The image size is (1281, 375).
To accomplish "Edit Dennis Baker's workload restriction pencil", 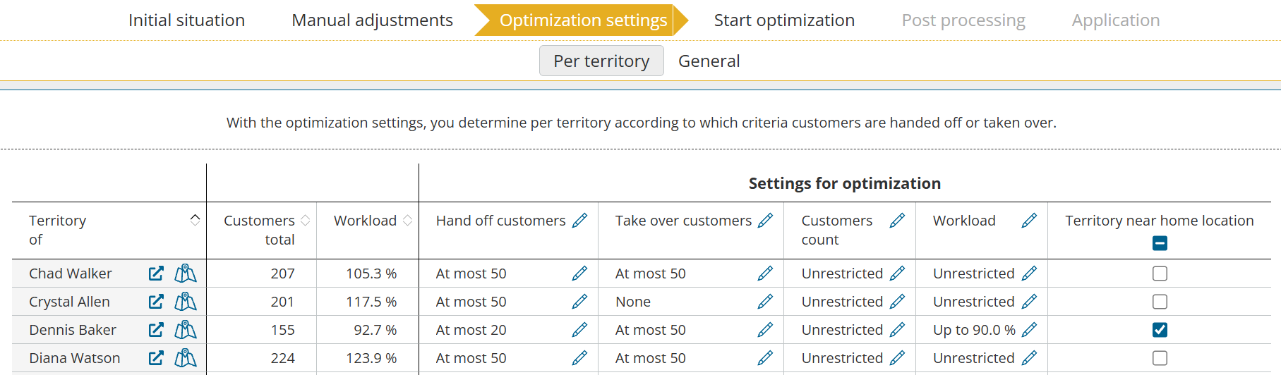I will click(1029, 330).
